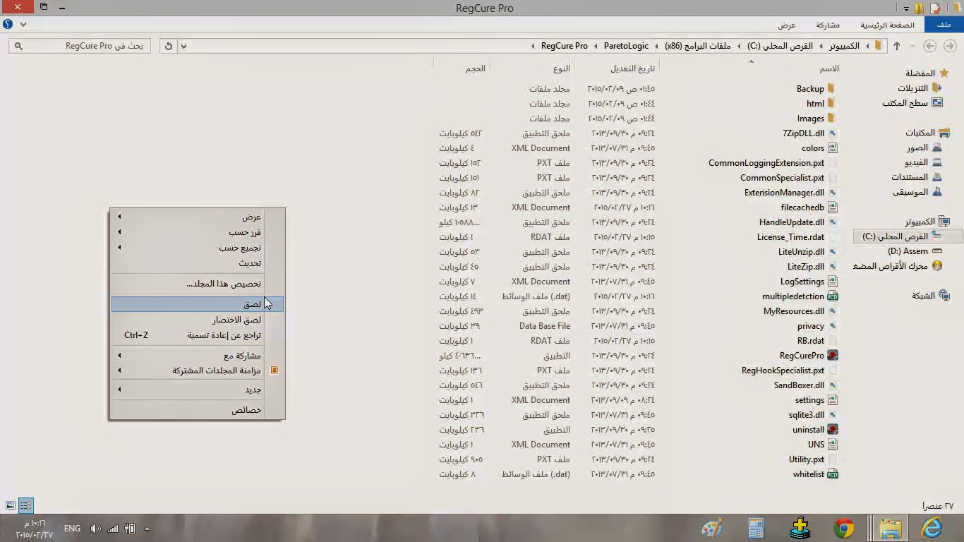
Task: Click ParetoLogic in the address path
Action: (626, 46)
